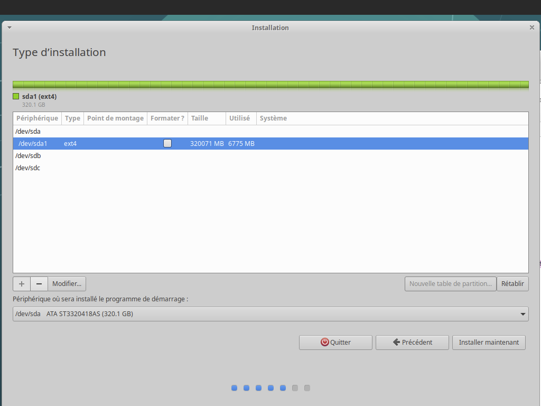The image size is (541, 406).
Task: Click the Point de montage column header
Action: point(115,118)
